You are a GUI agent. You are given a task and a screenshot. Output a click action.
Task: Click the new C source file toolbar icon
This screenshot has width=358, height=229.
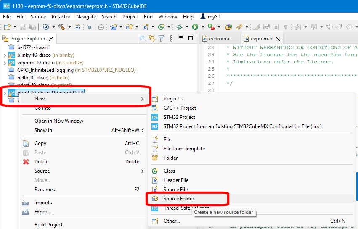coord(146,27)
